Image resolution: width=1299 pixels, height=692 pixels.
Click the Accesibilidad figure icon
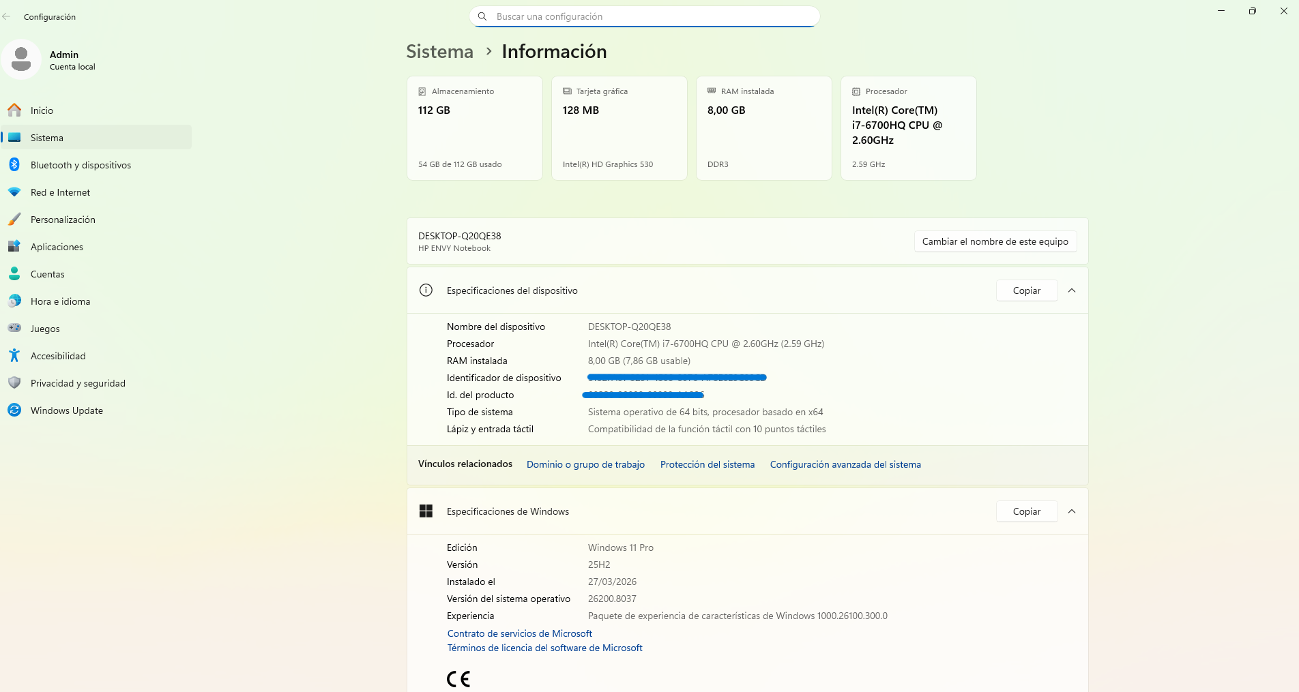point(14,356)
